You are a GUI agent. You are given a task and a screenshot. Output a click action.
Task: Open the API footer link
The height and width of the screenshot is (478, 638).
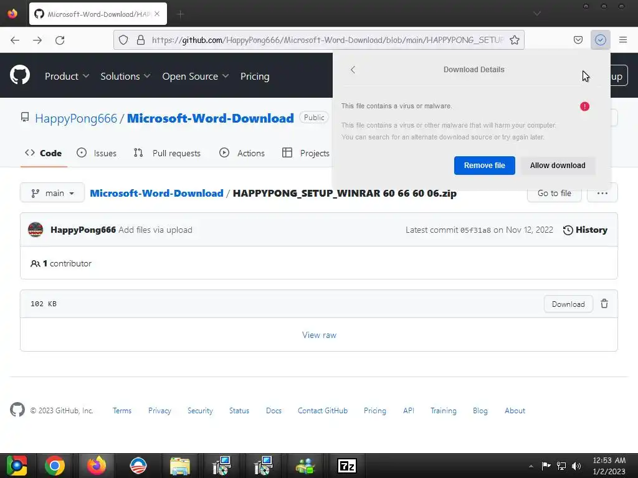click(x=409, y=411)
